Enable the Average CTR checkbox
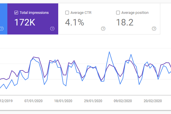171x114 pixels. click(x=67, y=13)
